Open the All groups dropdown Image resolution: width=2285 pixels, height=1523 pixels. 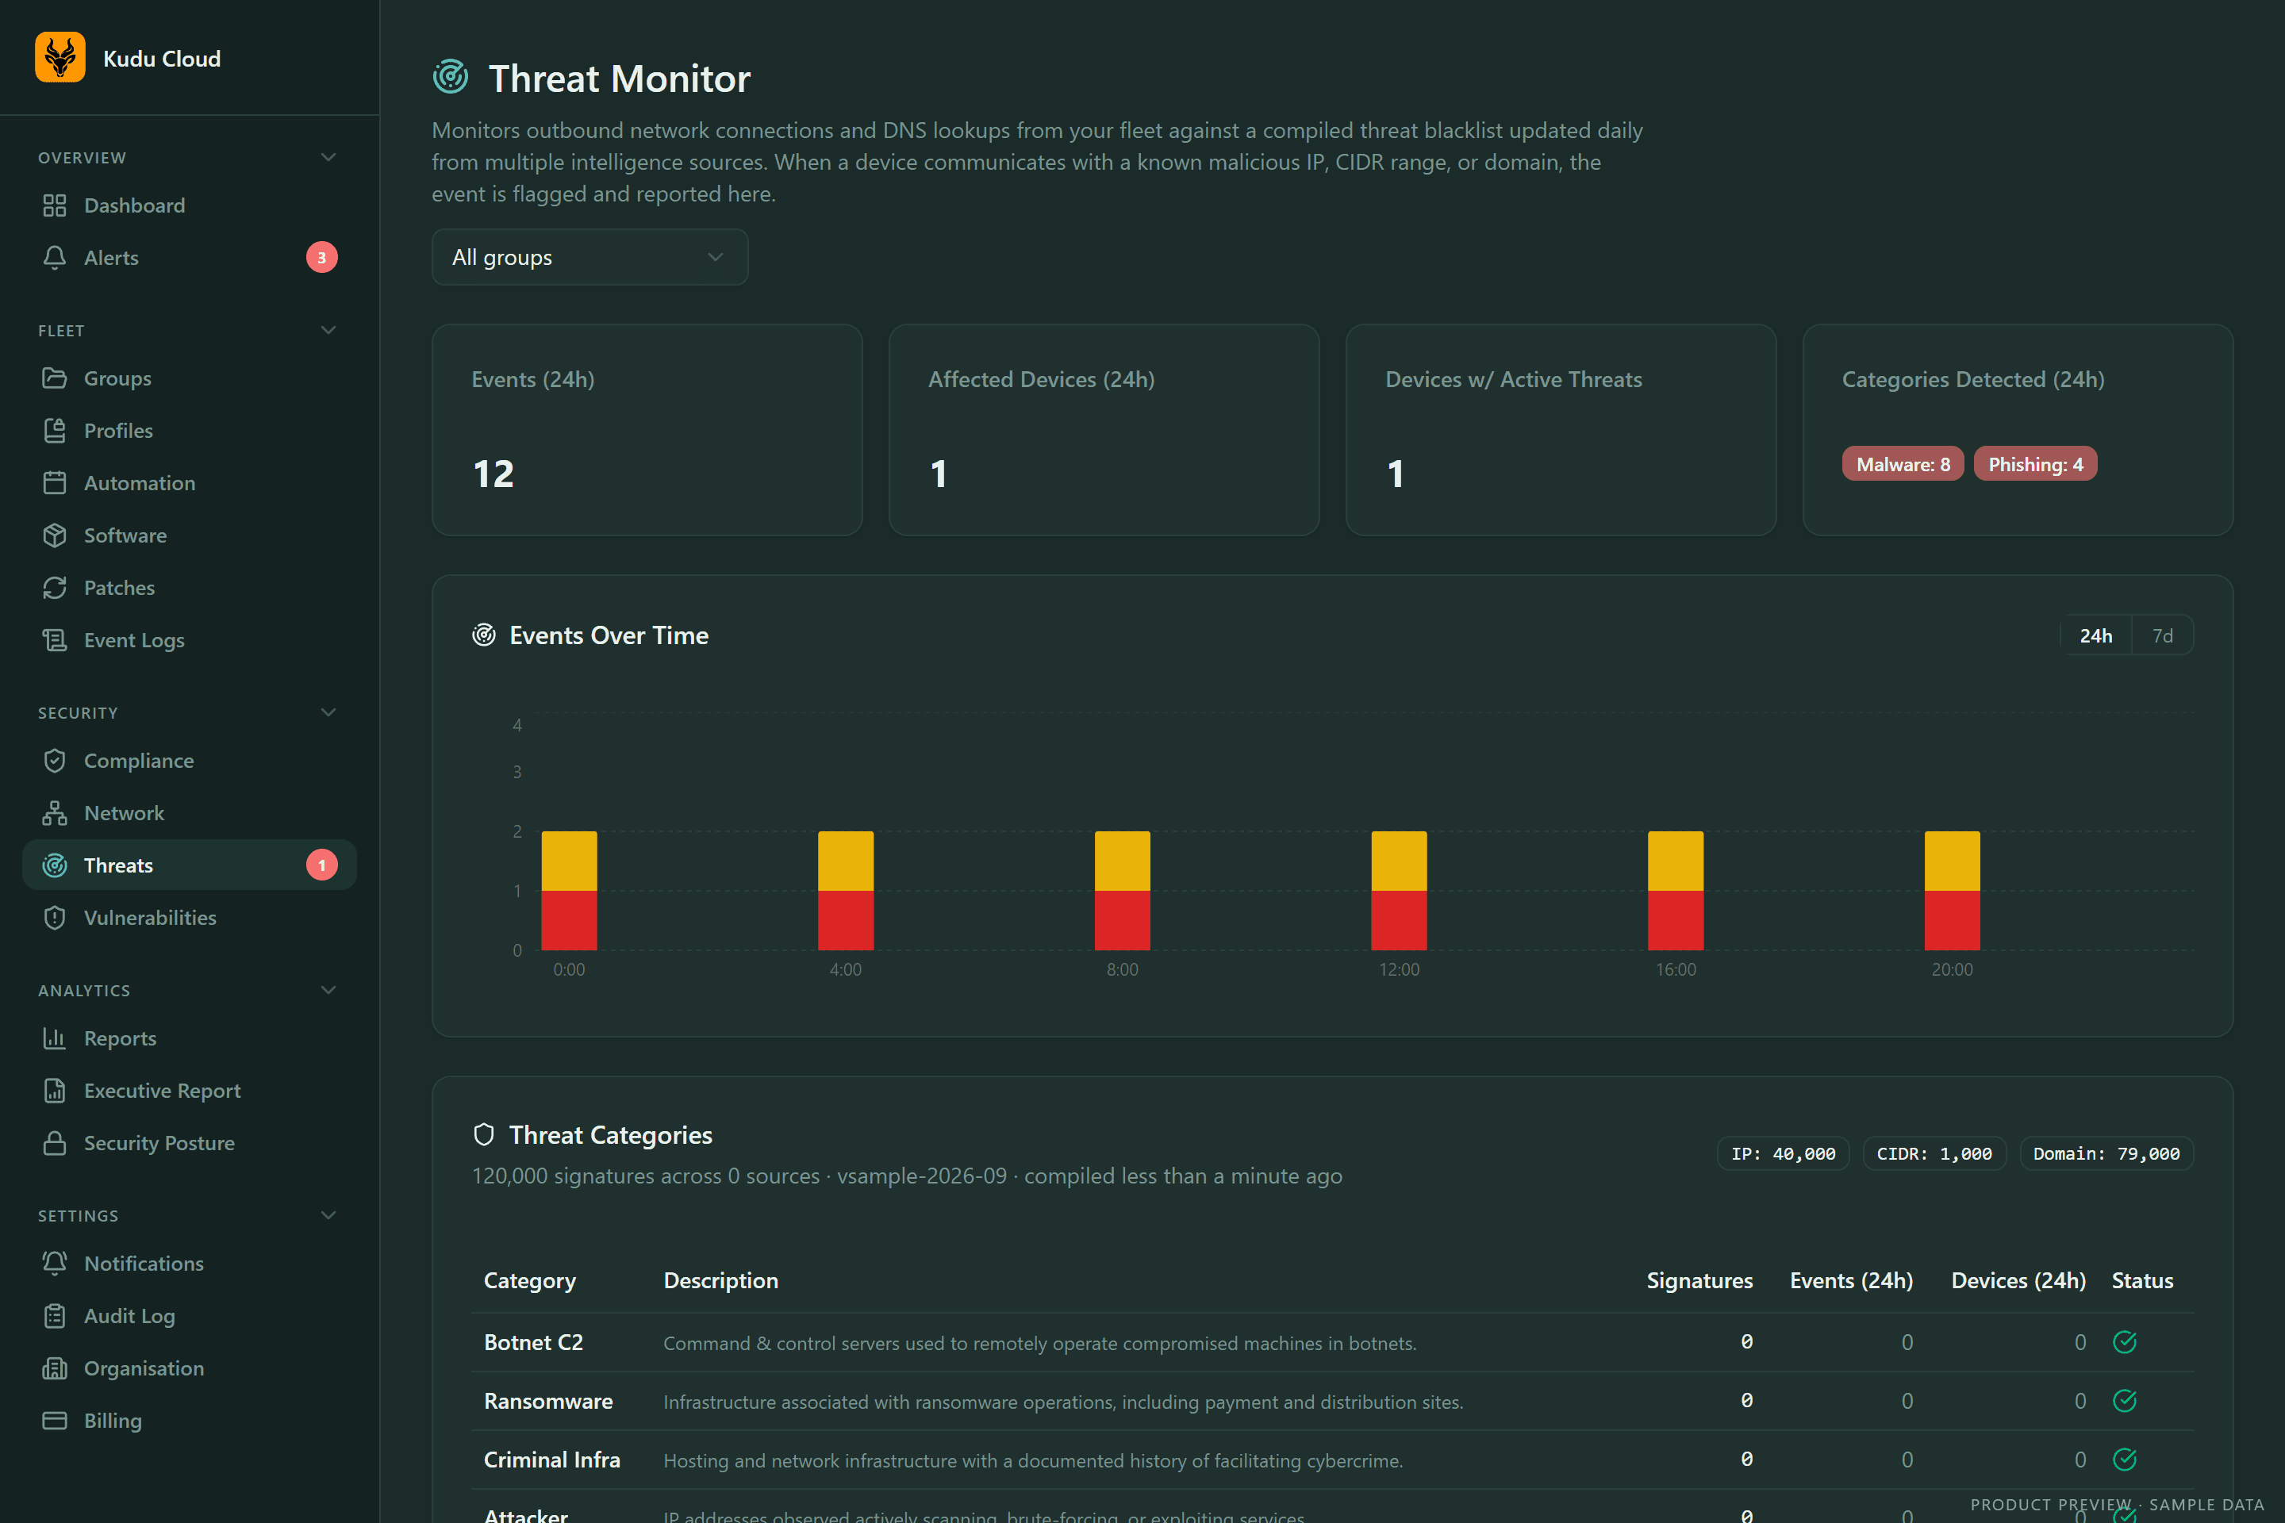589,257
